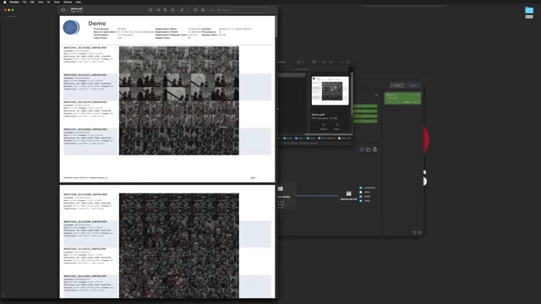The height and width of the screenshot is (304, 541).
Task: Click the Finder tag toolbar icon
Action: (331, 62)
